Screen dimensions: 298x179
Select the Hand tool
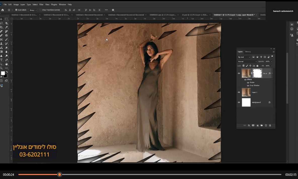pos(7,64)
